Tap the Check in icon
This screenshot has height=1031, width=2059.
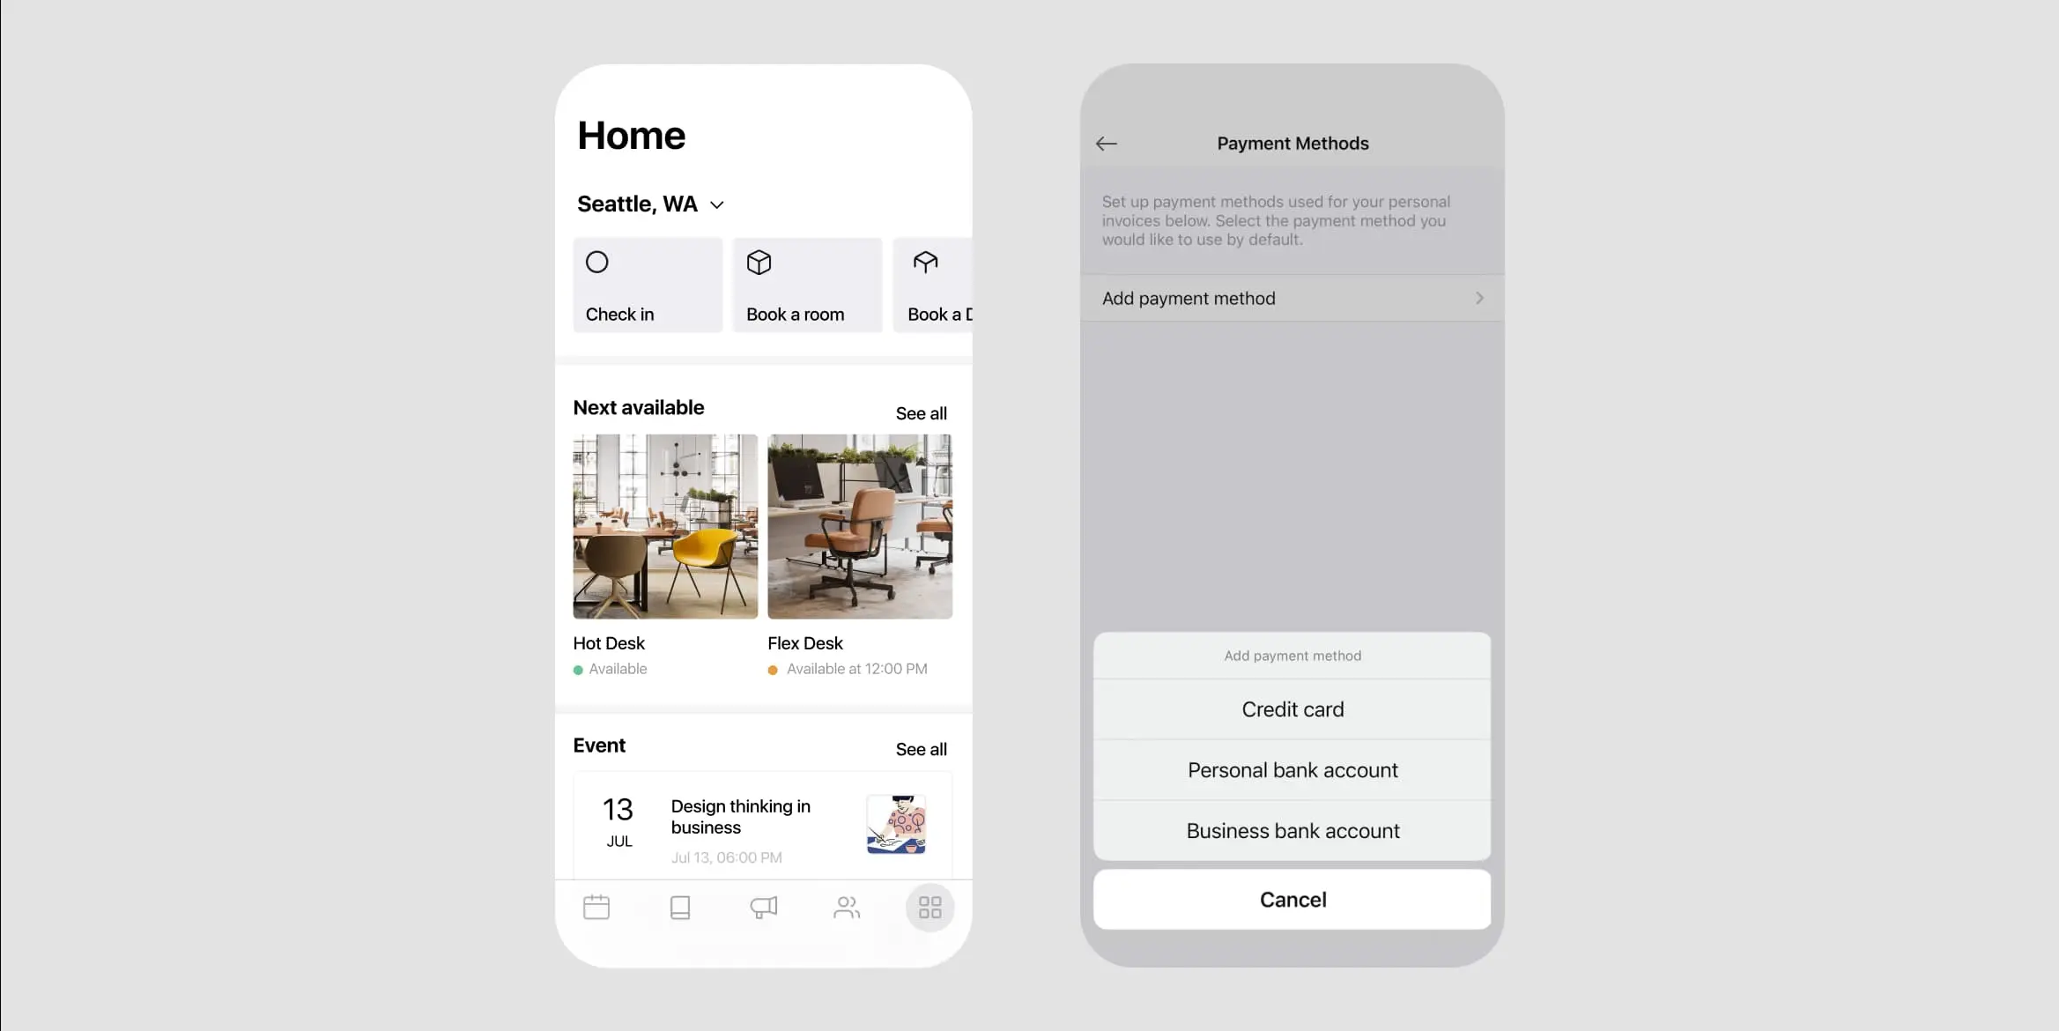[597, 262]
